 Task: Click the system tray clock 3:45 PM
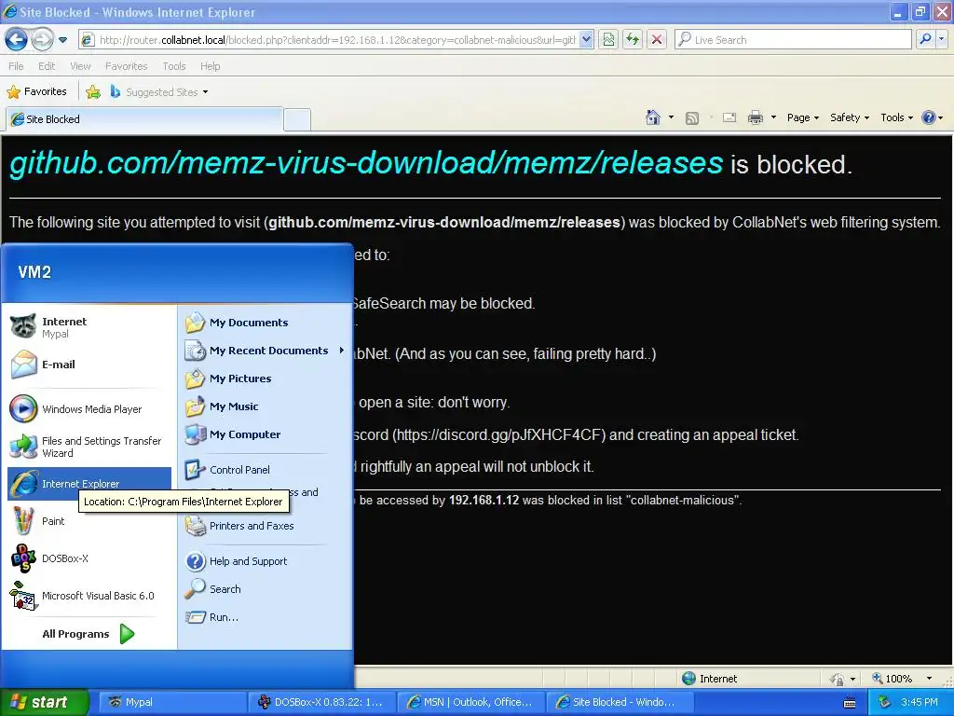[x=920, y=703]
